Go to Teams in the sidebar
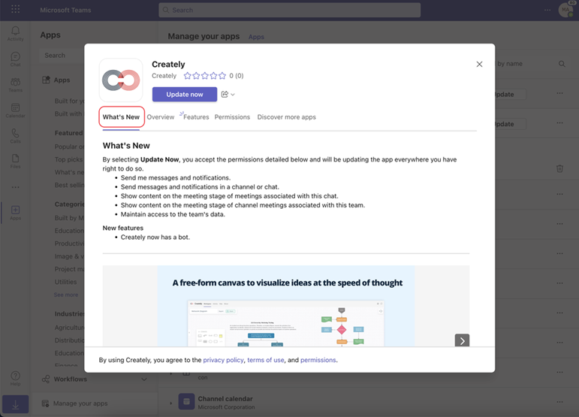This screenshot has height=417, width=579. tap(15, 84)
